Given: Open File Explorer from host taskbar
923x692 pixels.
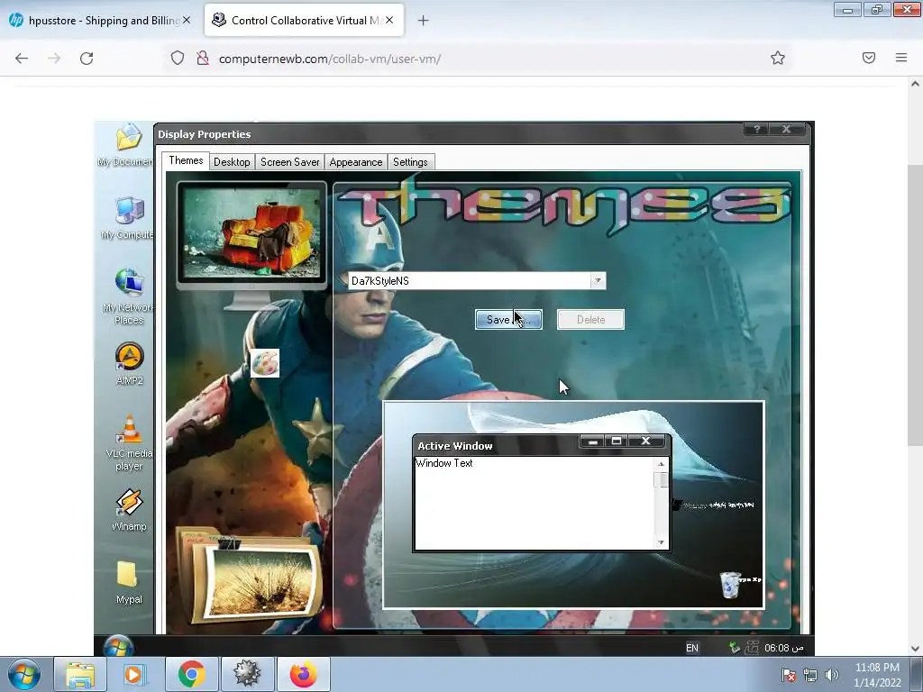Looking at the screenshot, I should [79, 674].
